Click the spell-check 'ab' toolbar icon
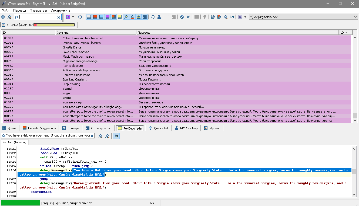 (x=132, y=17)
